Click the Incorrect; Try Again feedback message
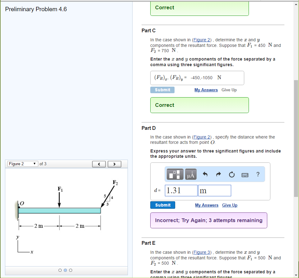Viewport: 299px width, 278px height. click(208, 220)
